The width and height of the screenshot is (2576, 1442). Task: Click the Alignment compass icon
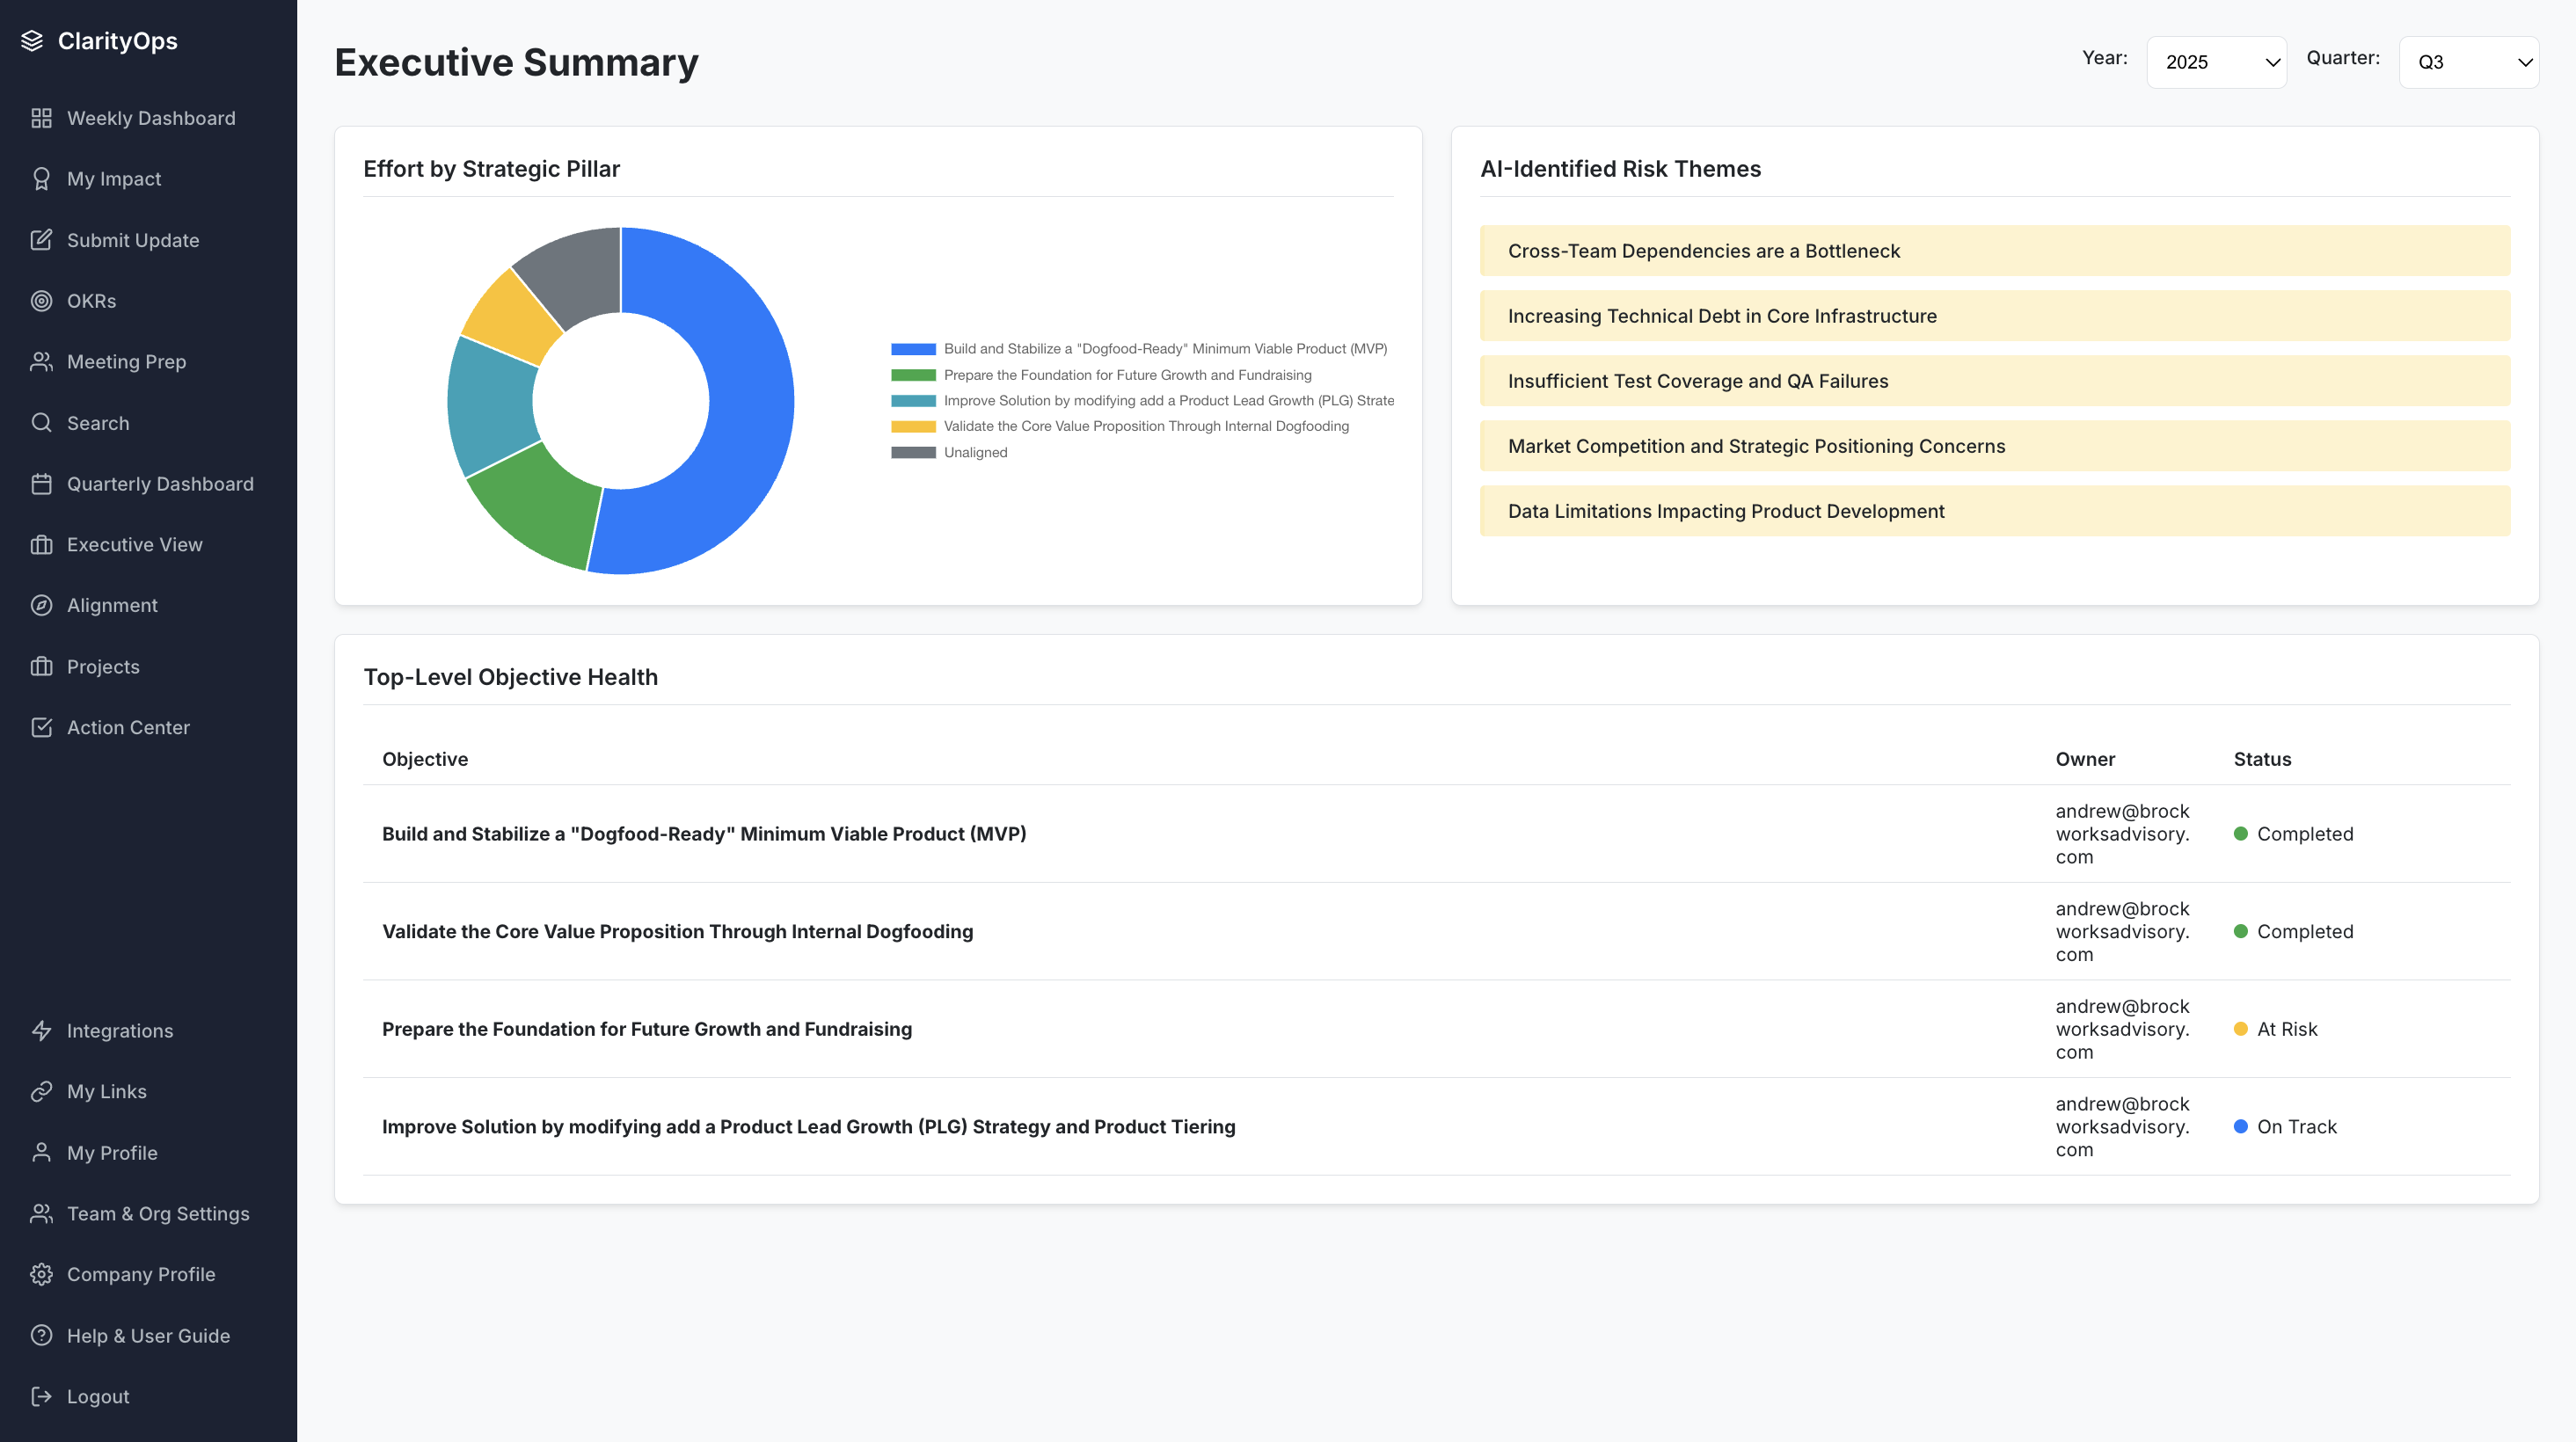point(41,605)
